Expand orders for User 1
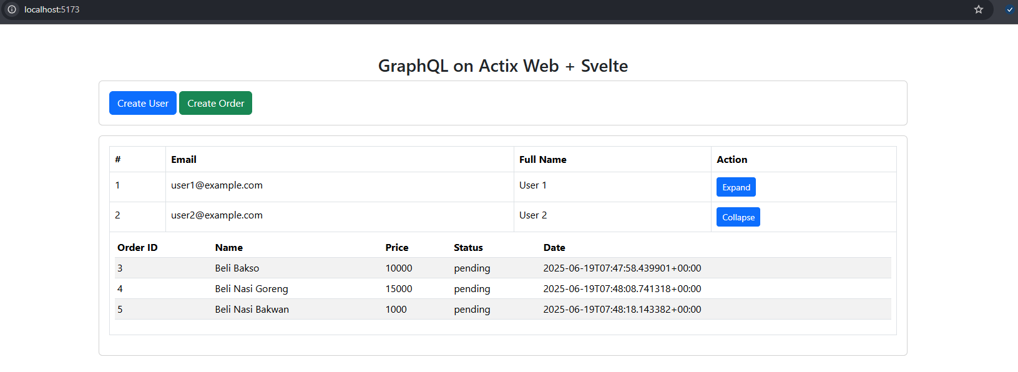Screen dimensions: 1018x372 pyautogui.click(x=736, y=187)
